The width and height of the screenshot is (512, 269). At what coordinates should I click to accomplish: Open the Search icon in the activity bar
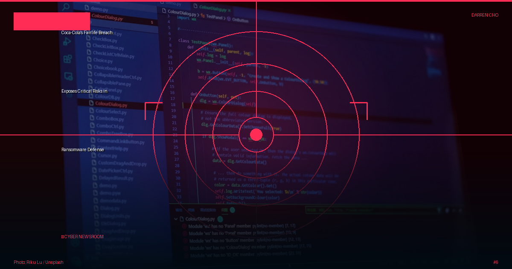pyautogui.click(x=66, y=7)
